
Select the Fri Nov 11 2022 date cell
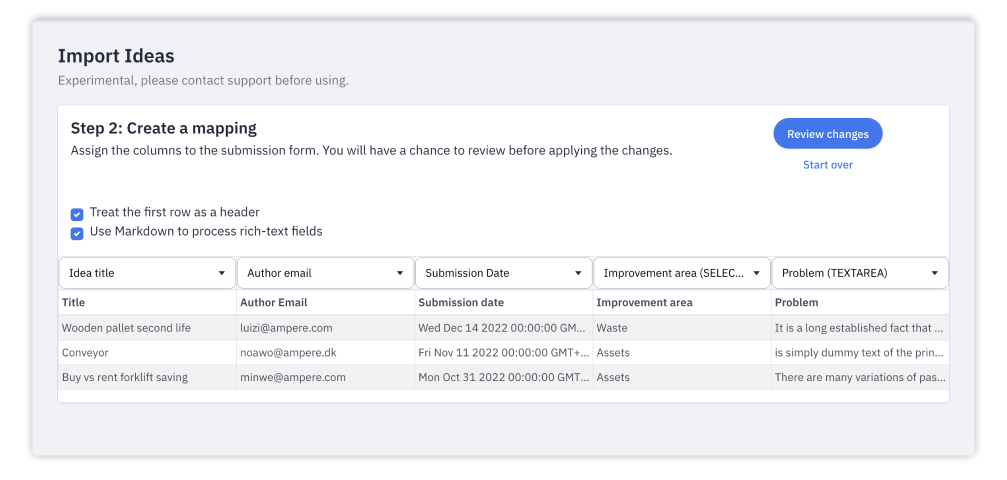tap(503, 352)
